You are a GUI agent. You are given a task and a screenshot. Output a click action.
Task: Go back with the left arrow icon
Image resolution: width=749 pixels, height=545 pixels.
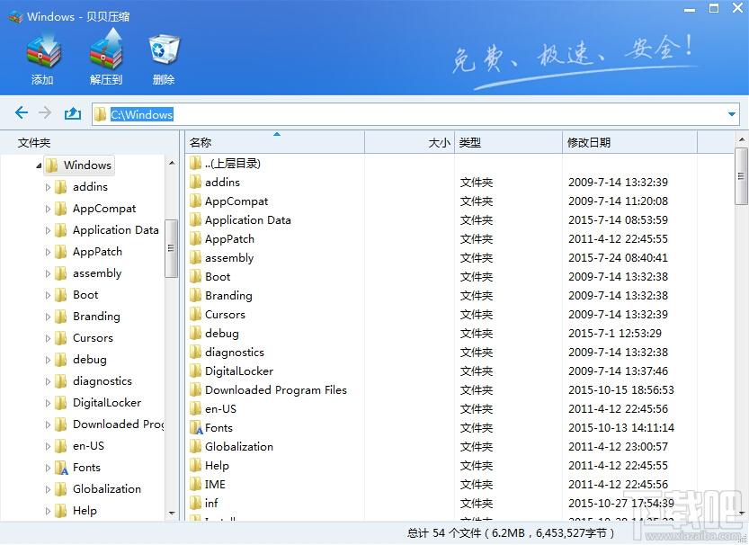pos(22,113)
